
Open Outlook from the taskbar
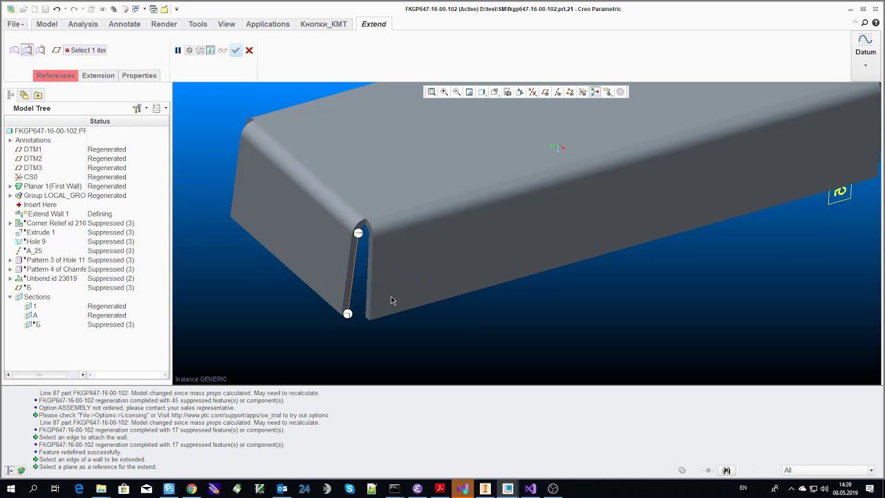tap(282, 489)
